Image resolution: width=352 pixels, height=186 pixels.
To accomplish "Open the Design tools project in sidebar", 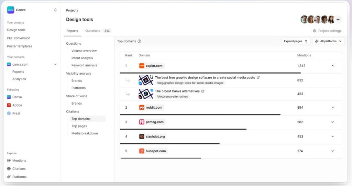I will [16, 30].
